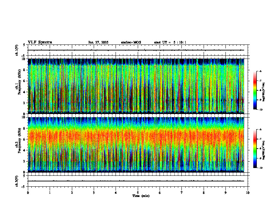
Task: Click the "10" tick on the time axis
Action: pos(248,193)
